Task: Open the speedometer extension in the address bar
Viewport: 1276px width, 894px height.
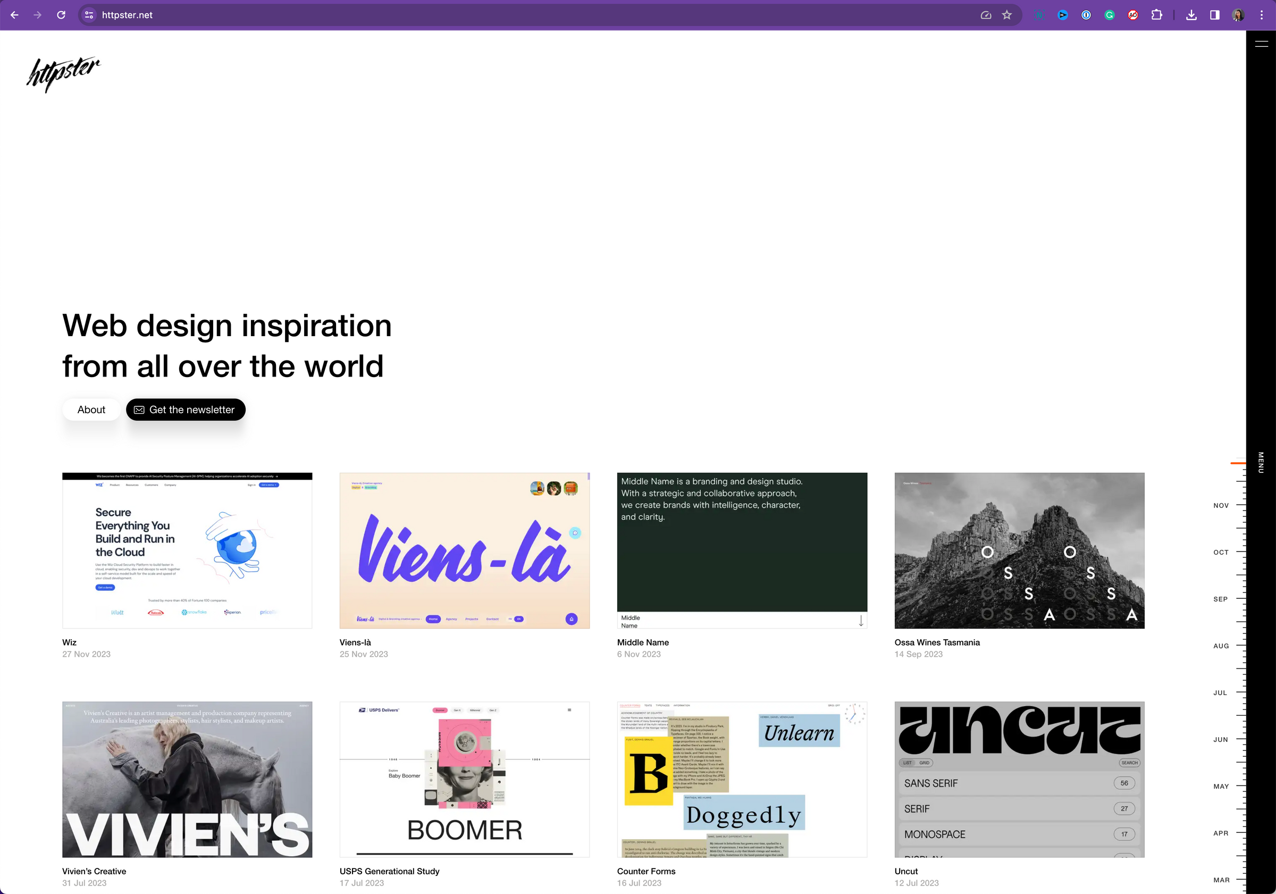Action: click(986, 15)
